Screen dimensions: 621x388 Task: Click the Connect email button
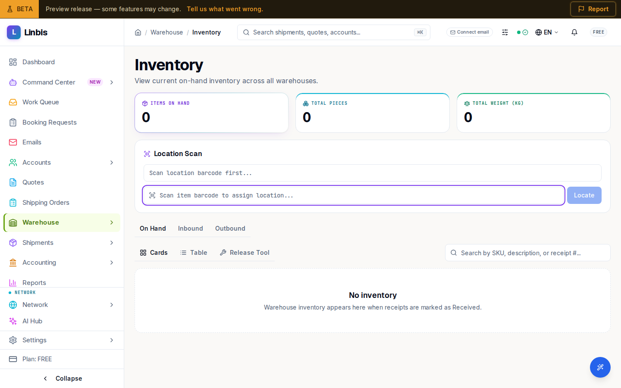[x=470, y=32]
